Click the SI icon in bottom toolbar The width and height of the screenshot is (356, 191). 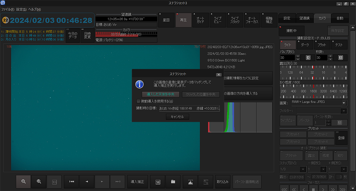tap(158, 182)
